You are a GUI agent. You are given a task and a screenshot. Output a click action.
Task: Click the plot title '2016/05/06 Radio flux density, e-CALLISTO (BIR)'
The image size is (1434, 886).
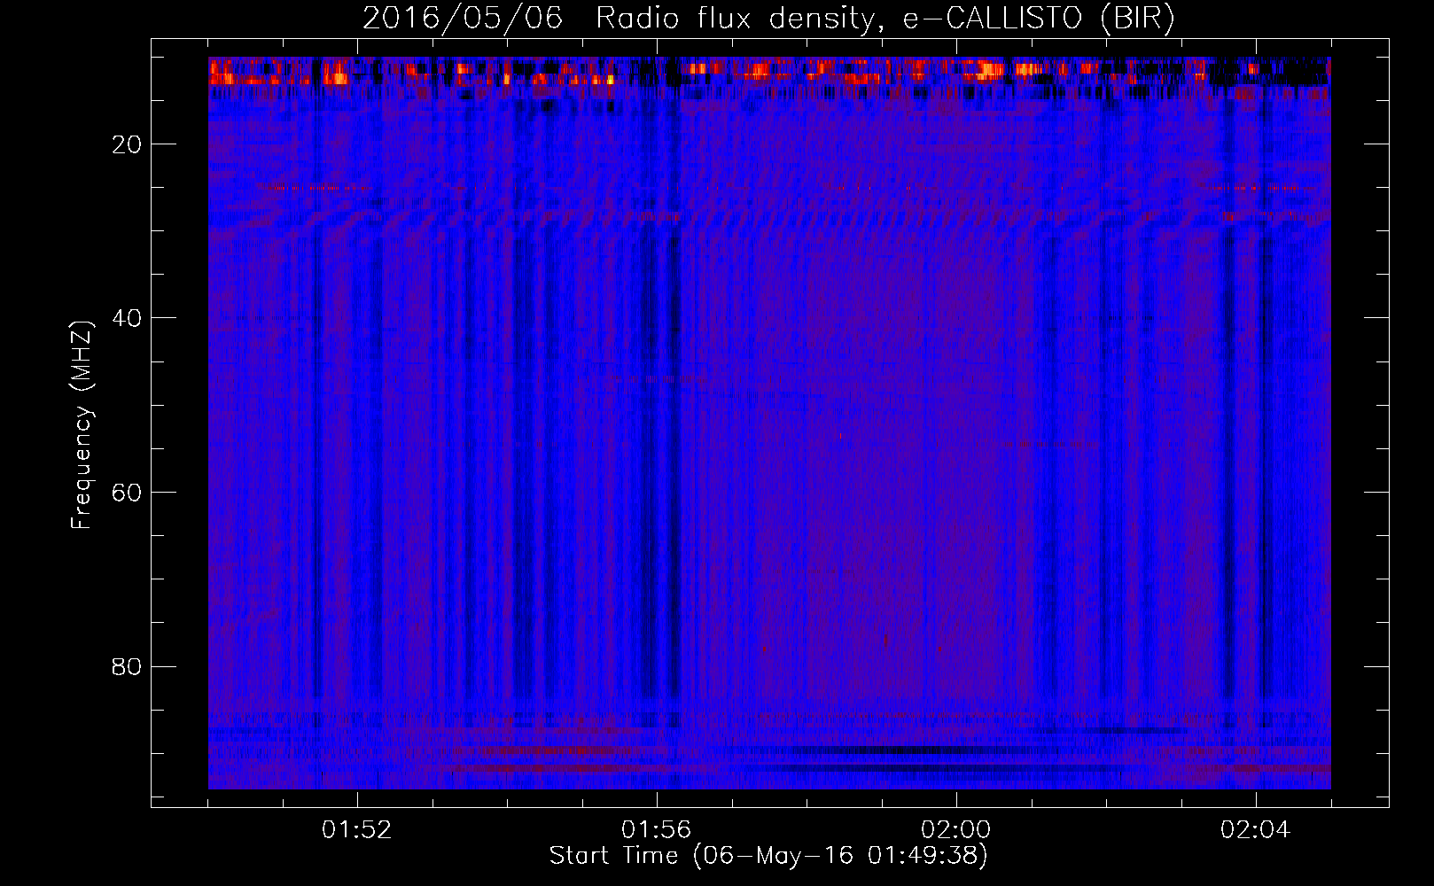(768, 19)
